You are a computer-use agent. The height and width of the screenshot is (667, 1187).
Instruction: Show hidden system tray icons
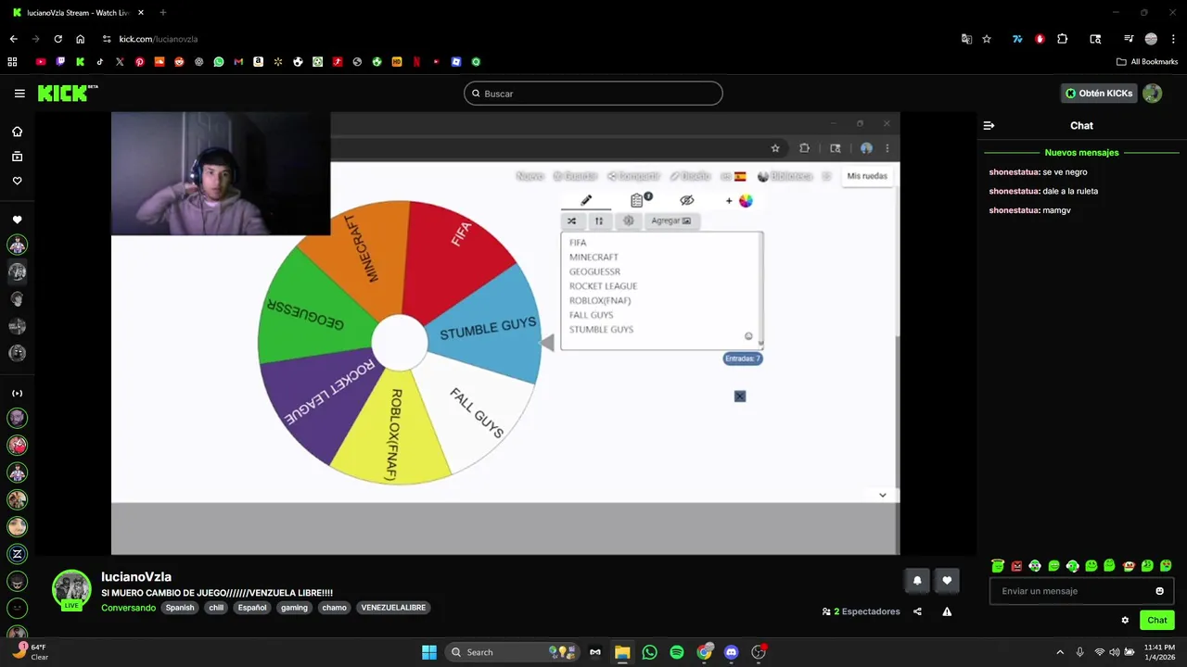point(1060,652)
